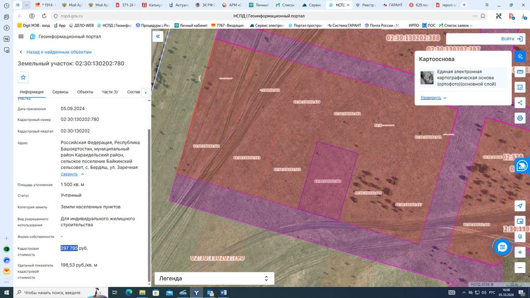The height and width of the screenshot is (298, 530).
Task: Open the Word app in the taskbar
Action: 223,292
